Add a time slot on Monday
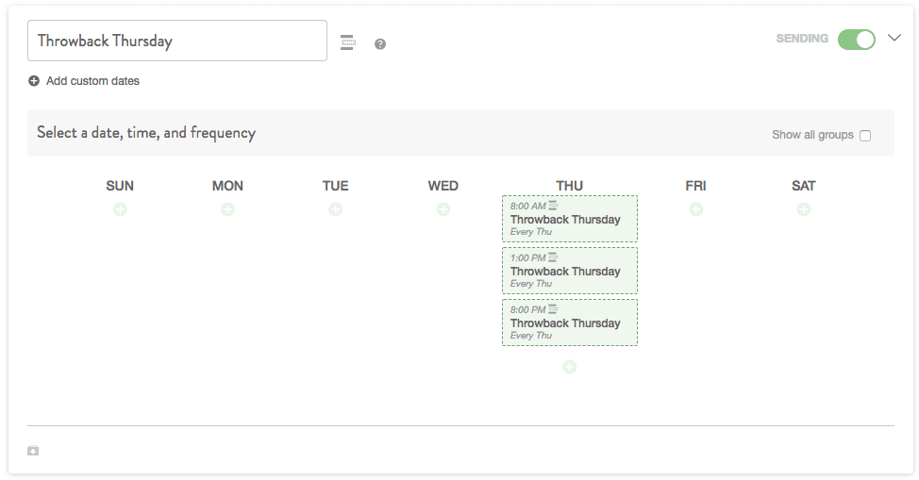Viewport: 919px width, 480px height. coord(228,209)
